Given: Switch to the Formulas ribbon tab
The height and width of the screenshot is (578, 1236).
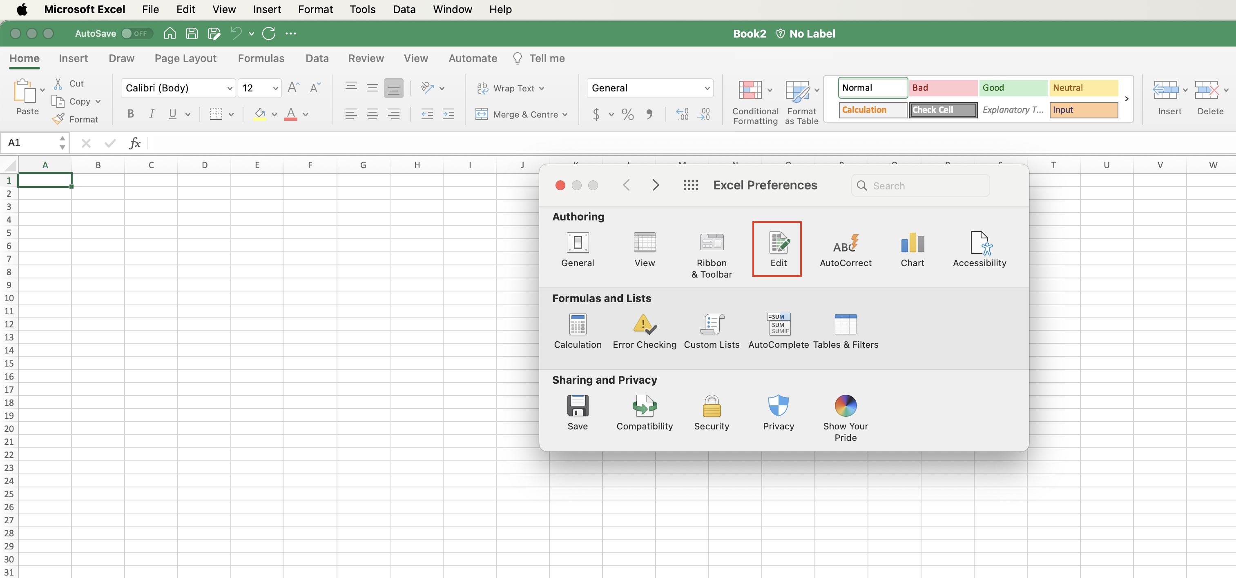Looking at the screenshot, I should click(x=261, y=58).
